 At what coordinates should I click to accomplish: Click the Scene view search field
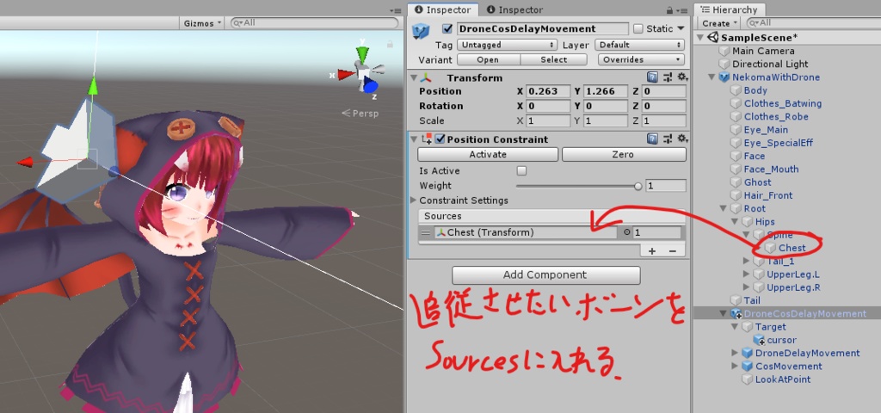tap(314, 23)
